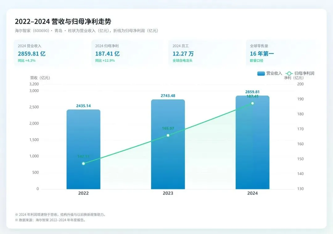
Task: Click the green 归母净利润 legend line marker
Action: [x=289, y=73]
